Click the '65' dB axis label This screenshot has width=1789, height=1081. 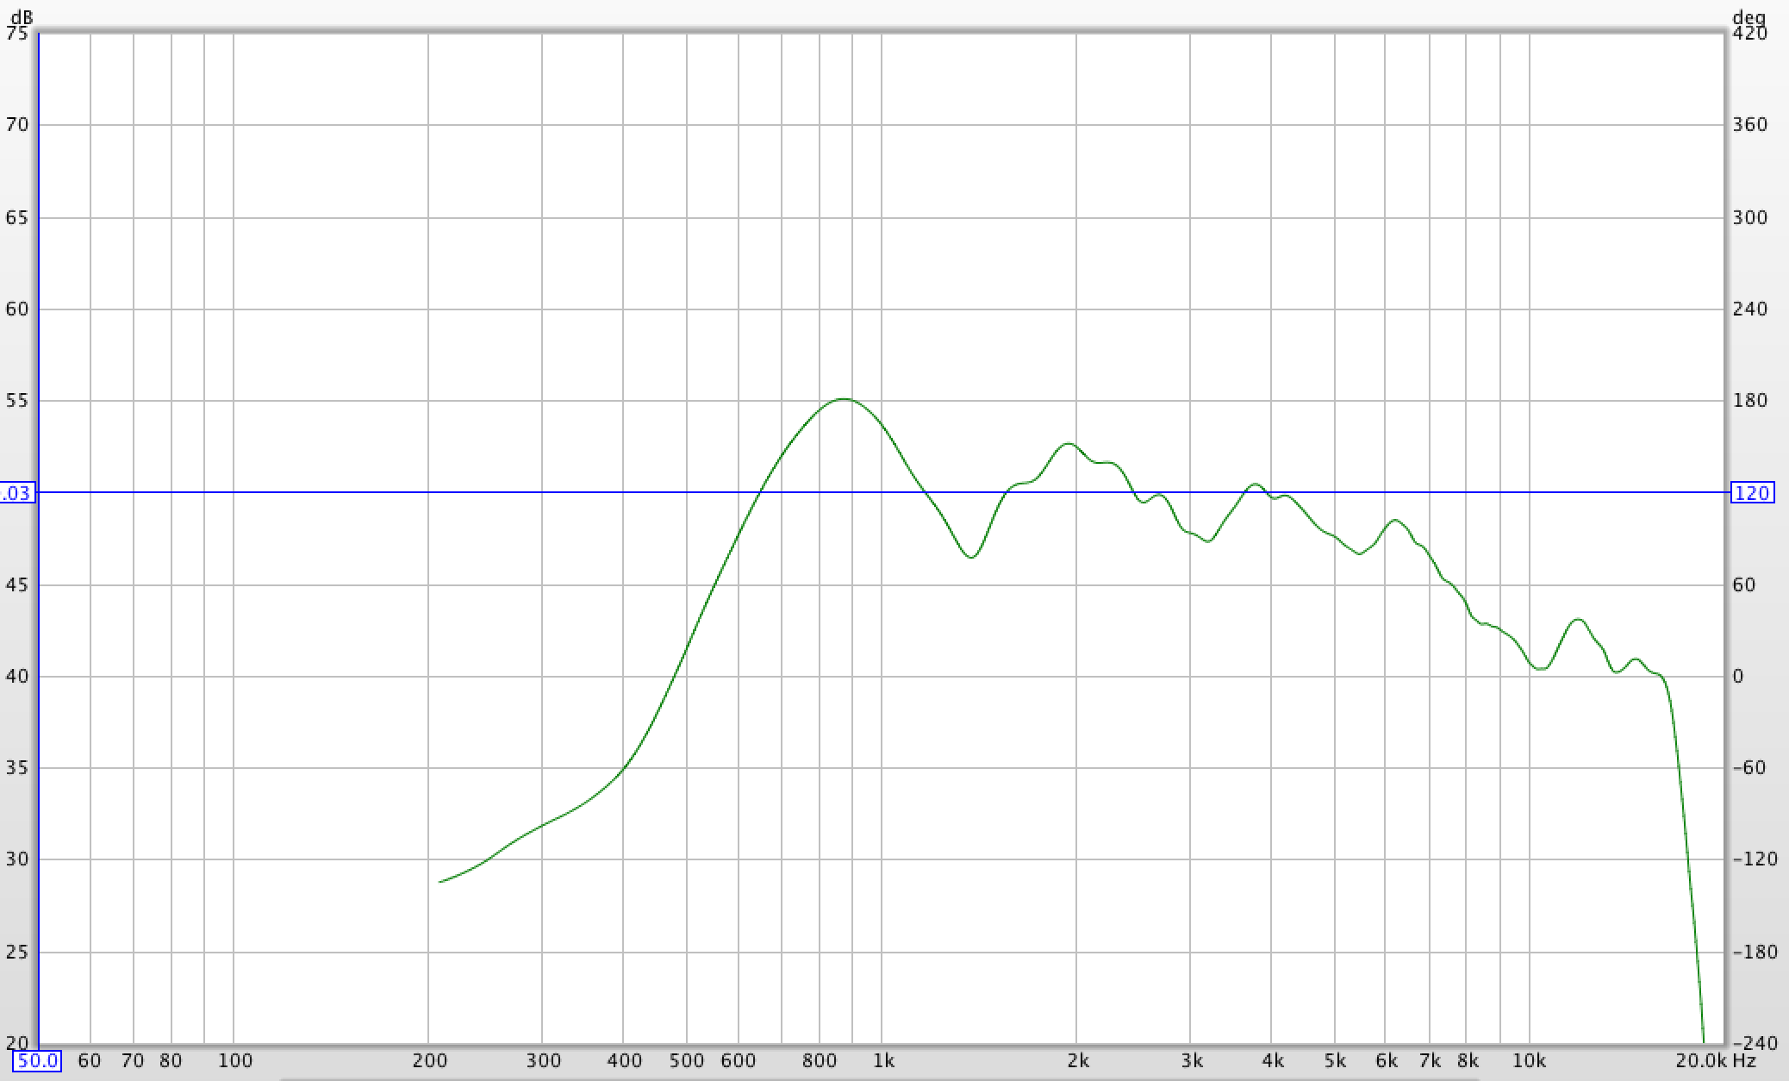[17, 217]
